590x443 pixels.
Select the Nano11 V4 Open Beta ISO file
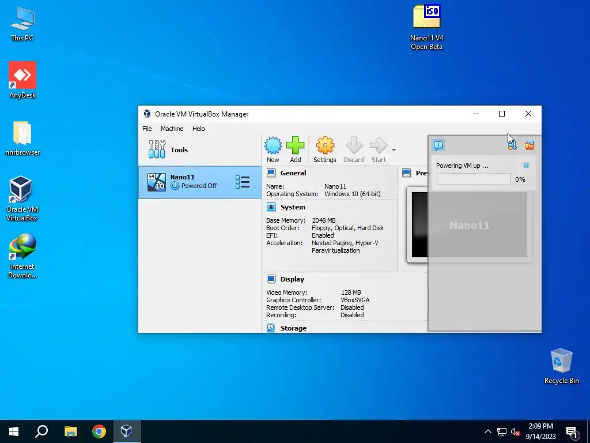tap(427, 28)
